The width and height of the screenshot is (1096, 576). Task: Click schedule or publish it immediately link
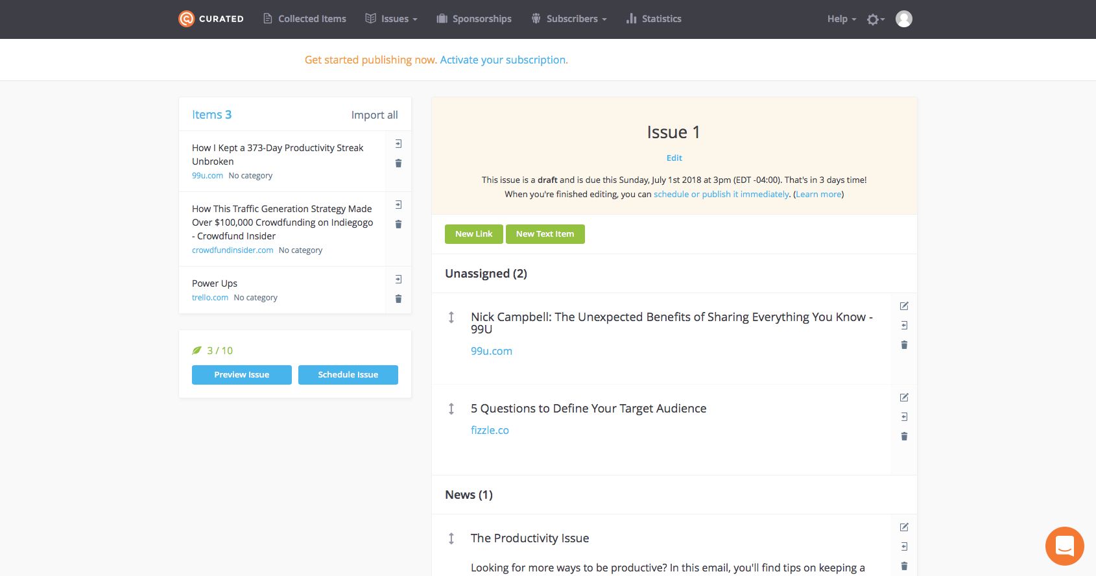721,194
